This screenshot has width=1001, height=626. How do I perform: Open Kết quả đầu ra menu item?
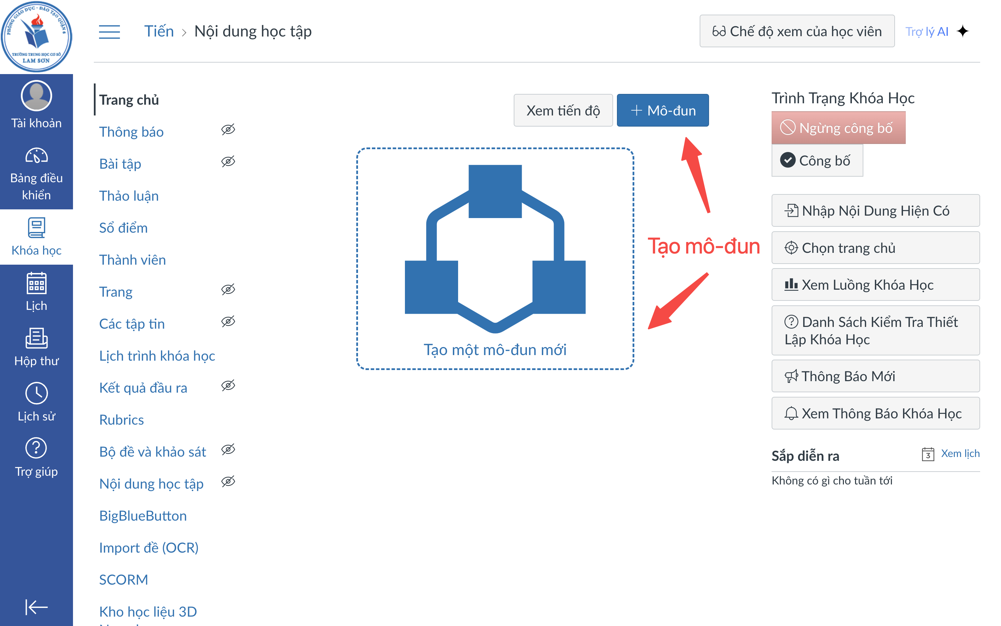coord(143,387)
